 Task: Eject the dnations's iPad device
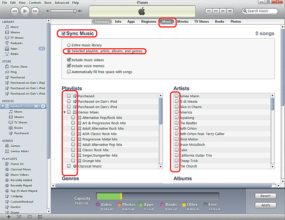(x=43, y=106)
